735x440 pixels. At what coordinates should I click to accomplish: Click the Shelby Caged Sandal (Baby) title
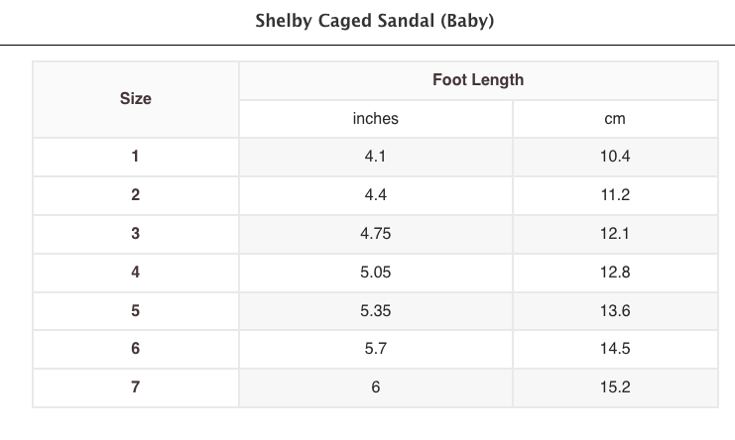click(x=375, y=21)
